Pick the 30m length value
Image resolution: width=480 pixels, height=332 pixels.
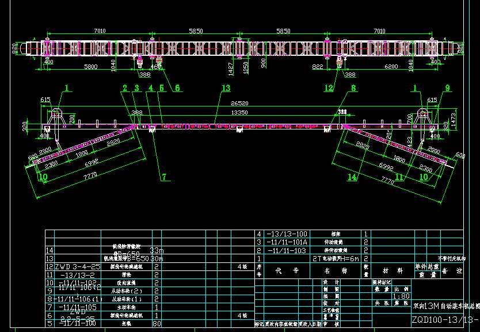point(157,258)
